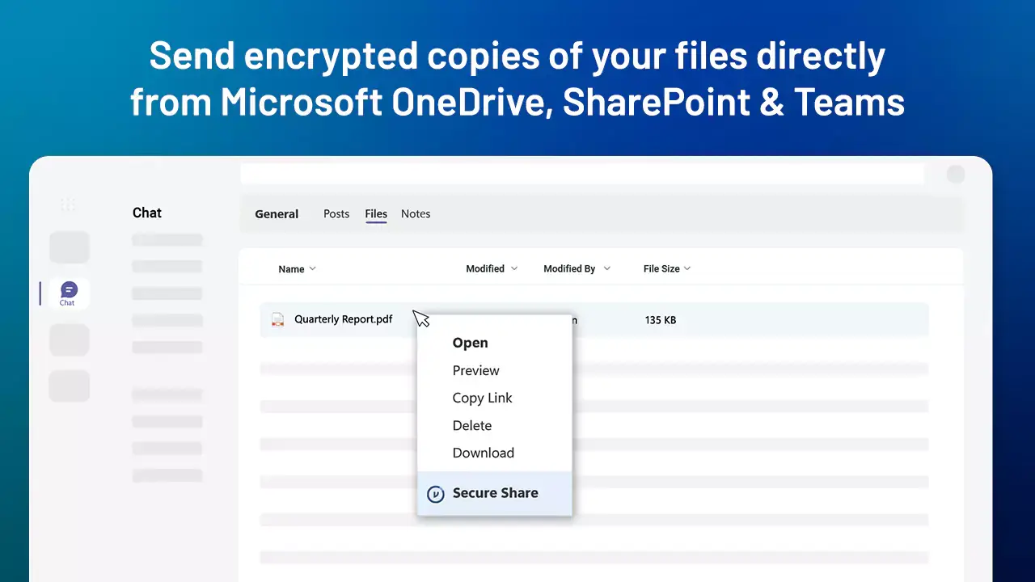Screen dimensions: 1035x582
Task: Open the app launcher grid icon
Action: point(68,205)
